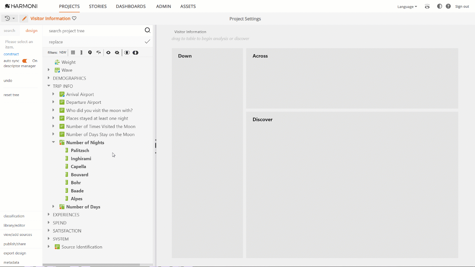
Task: Expand the Wave node
Action: coord(49,70)
